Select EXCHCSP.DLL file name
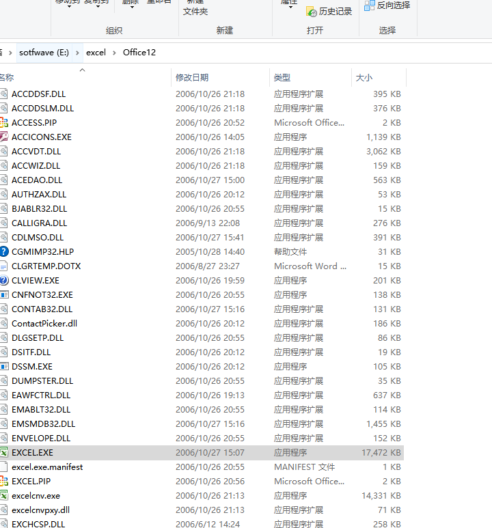The image size is (492, 528). 38,524
